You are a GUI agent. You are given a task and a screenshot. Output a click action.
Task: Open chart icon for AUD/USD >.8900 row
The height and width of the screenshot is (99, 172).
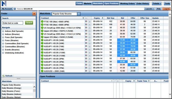[86, 71]
